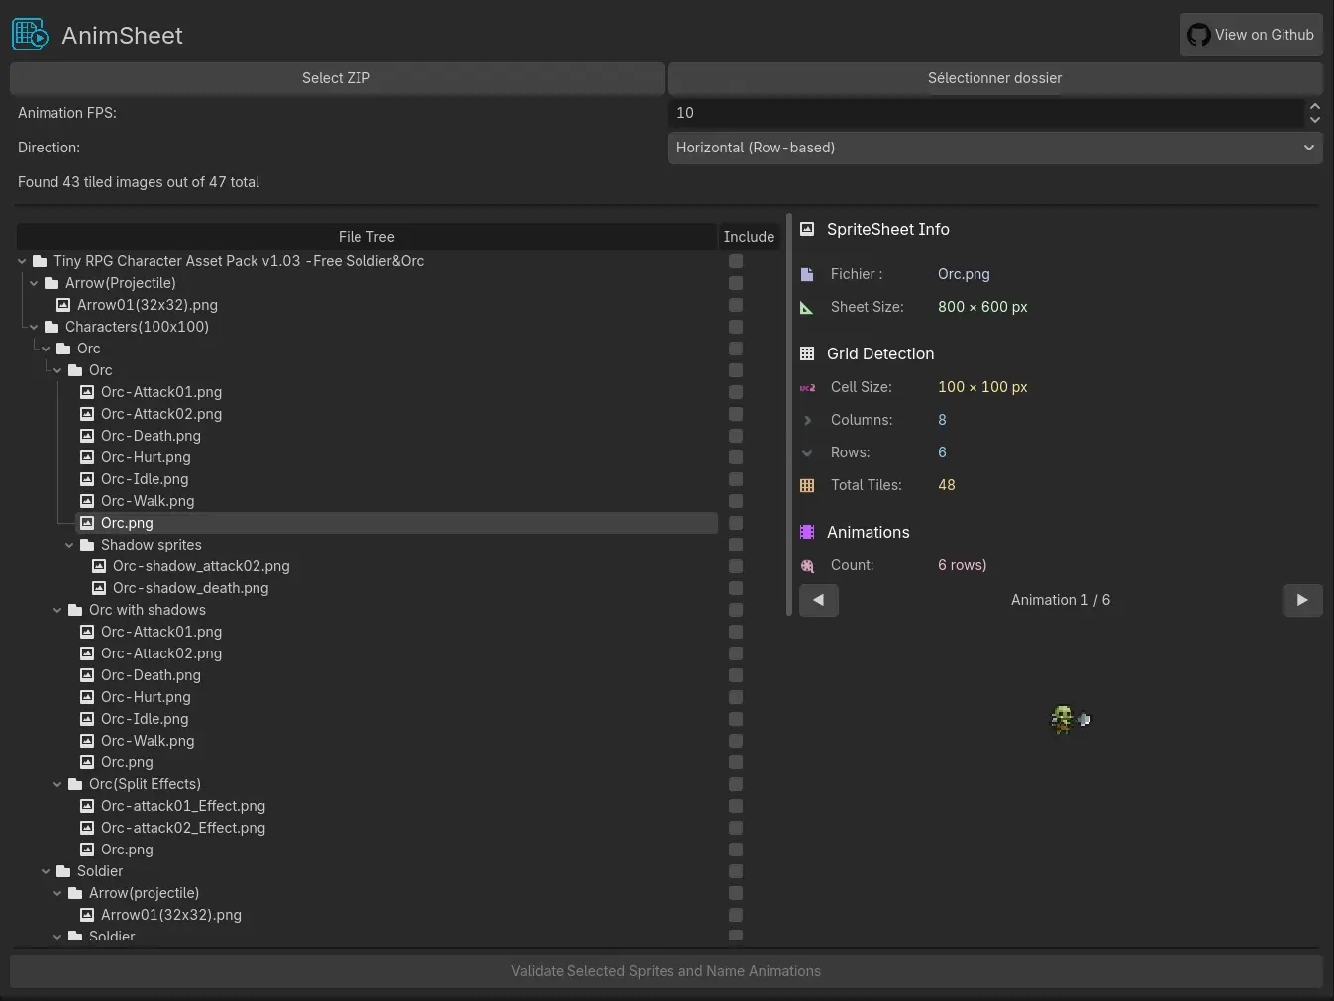Click the AnimSheet logo icon
The width and height of the screenshot is (1334, 1001).
click(29, 34)
